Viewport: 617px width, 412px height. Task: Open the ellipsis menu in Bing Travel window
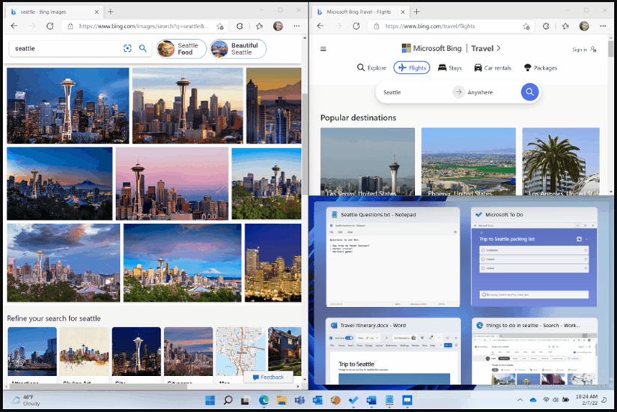click(x=603, y=26)
